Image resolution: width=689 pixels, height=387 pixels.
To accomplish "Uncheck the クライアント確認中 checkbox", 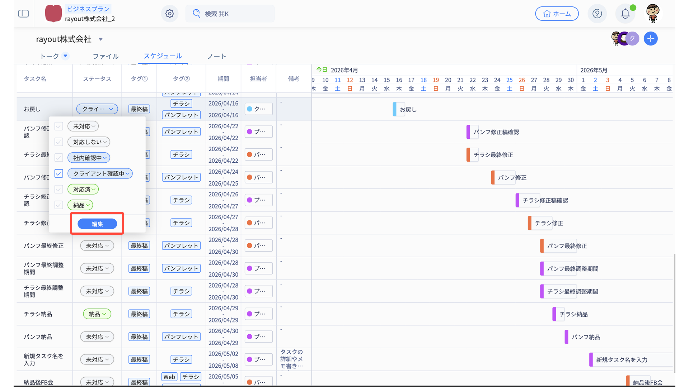I will pyautogui.click(x=59, y=173).
